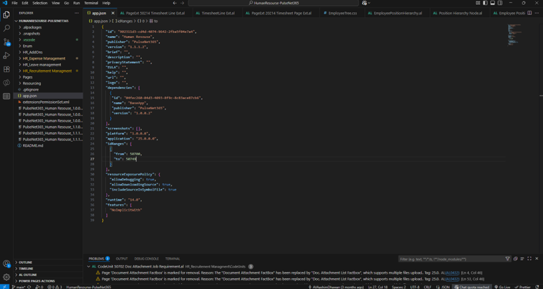The height and width of the screenshot is (289, 543).
Task: Click Chat quota reached in status bar
Action: [x=471, y=287]
